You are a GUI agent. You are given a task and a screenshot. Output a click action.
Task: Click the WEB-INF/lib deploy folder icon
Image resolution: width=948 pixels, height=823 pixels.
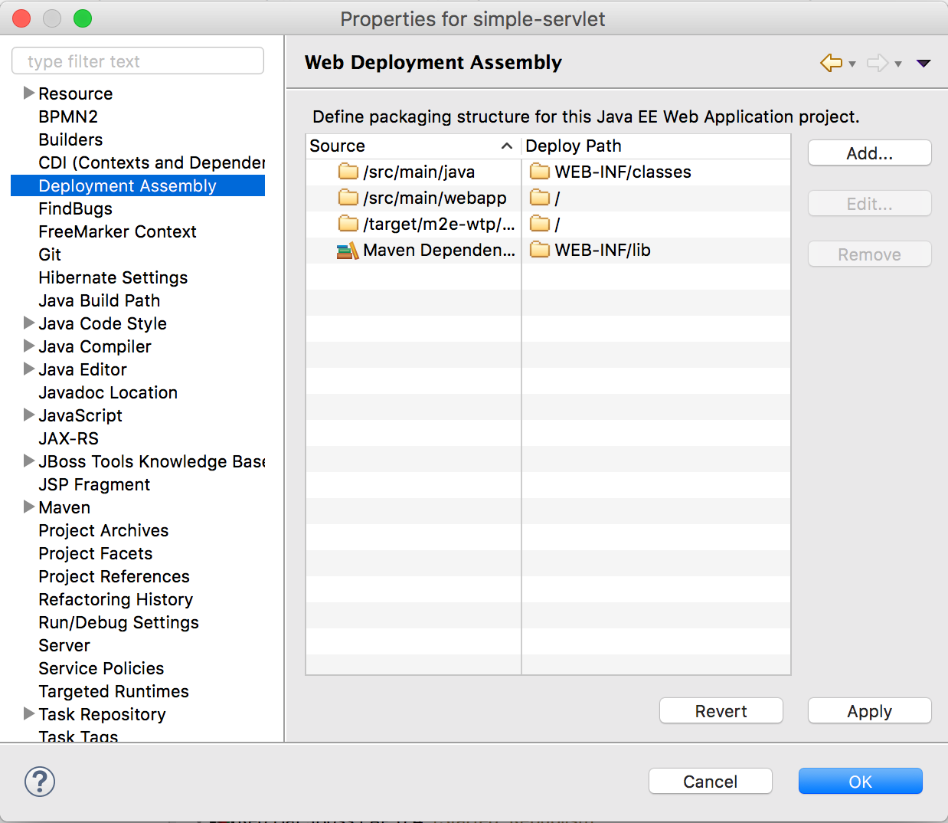tap(540, 249)
